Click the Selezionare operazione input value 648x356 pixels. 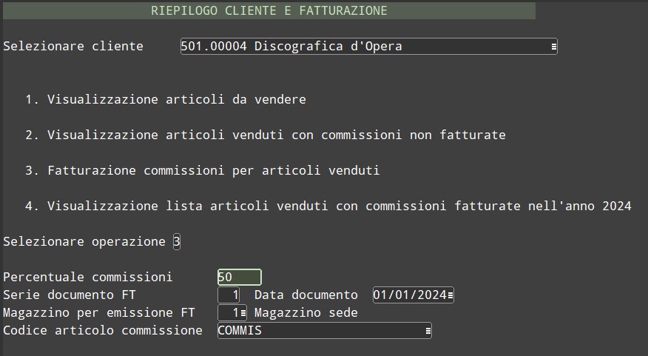tap(176, 242)
